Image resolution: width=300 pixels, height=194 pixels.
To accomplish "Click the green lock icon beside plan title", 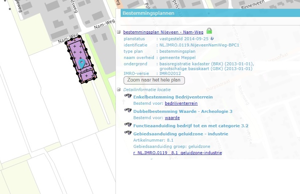I will tap(209, 31).
